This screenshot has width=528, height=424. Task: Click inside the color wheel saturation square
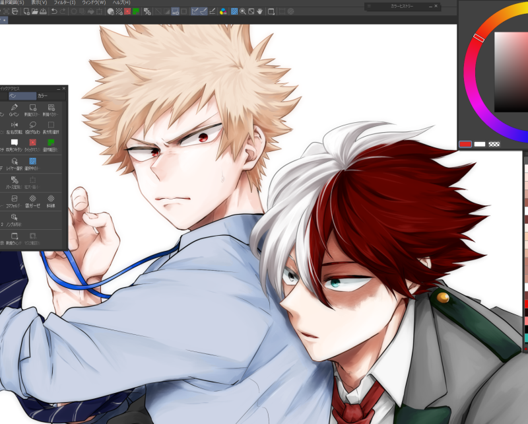click(x=511, y=72)
